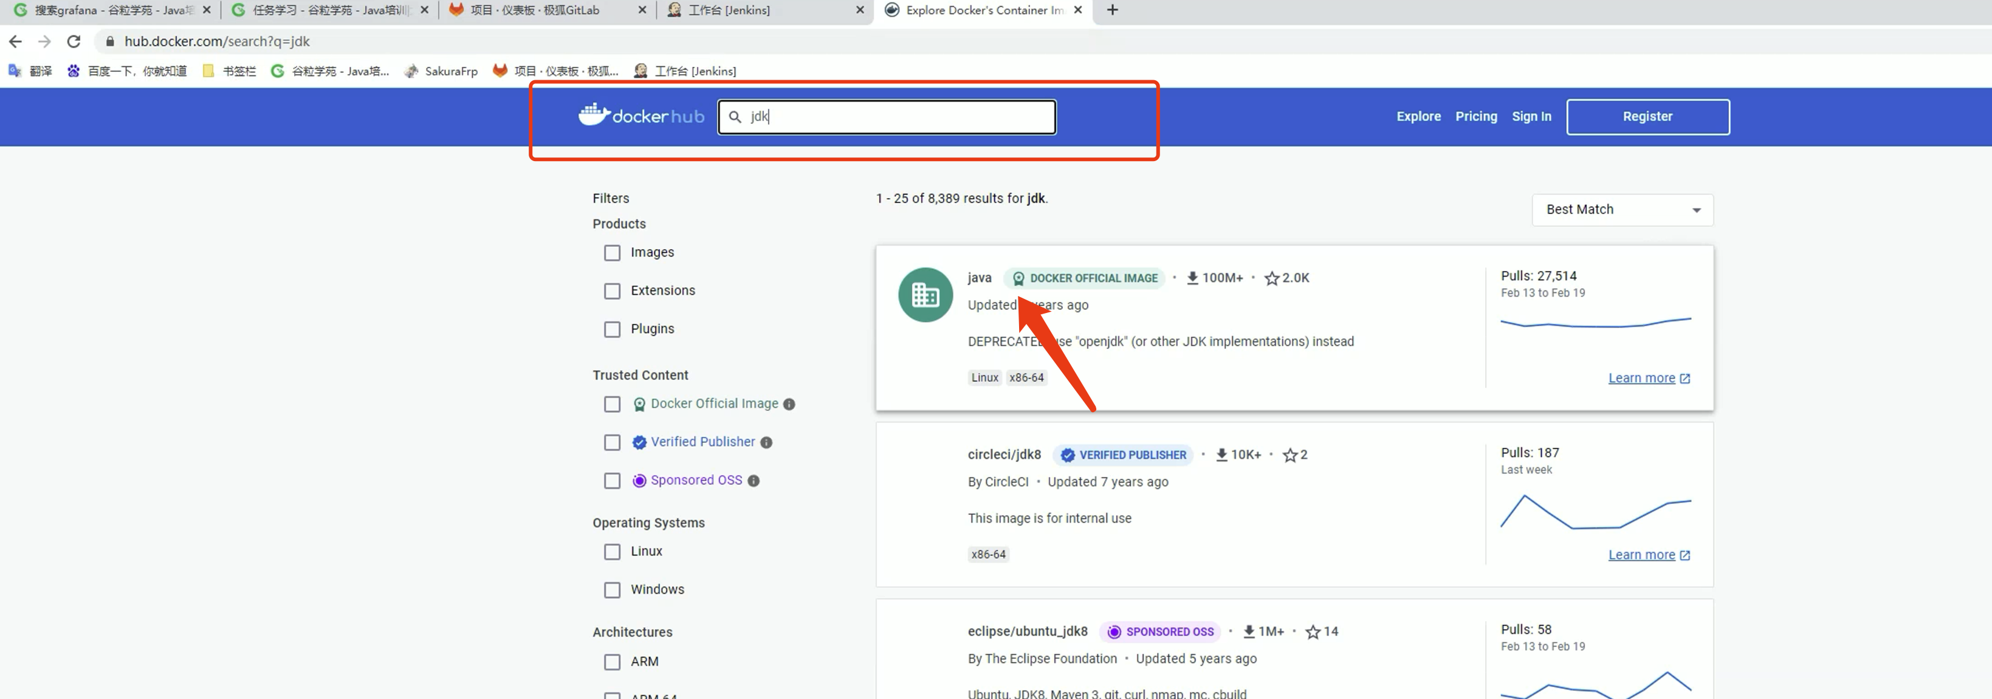Click the search magnifier icon

click(735, 117)
